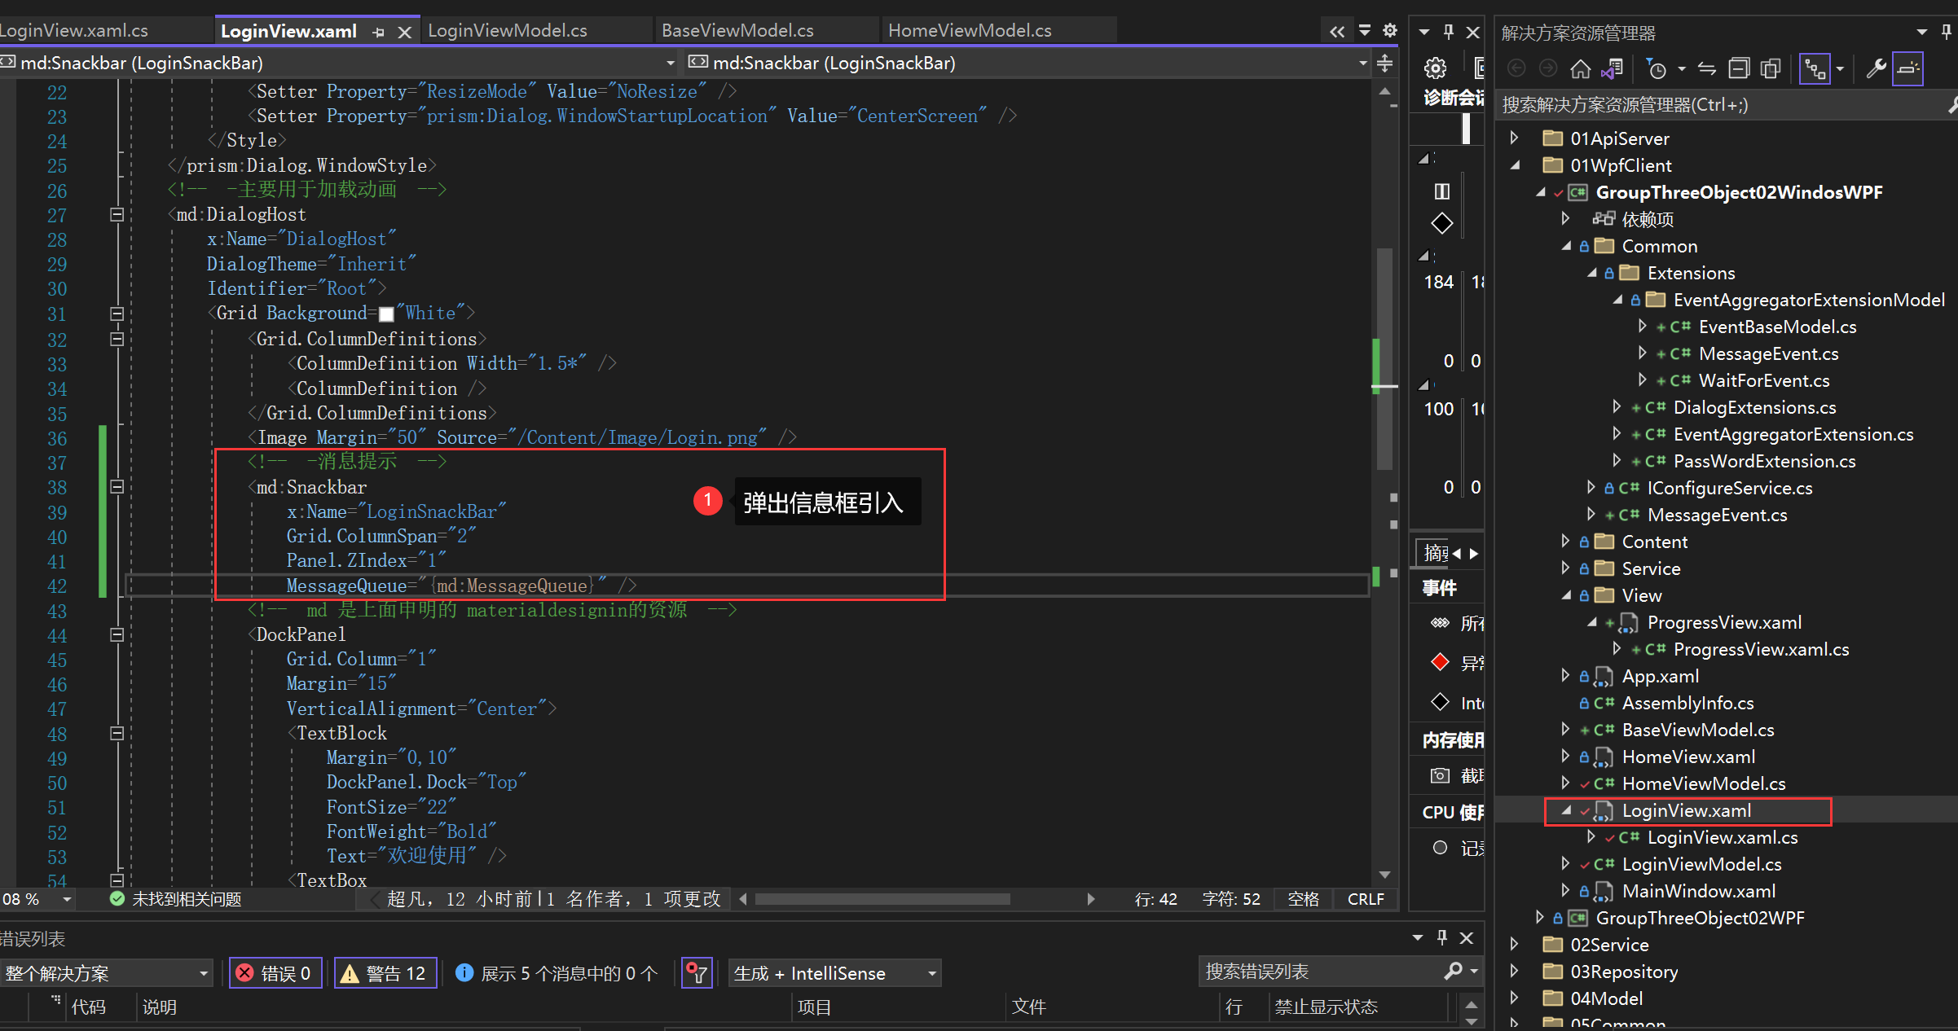This screenshot has width=1958, height=1031.
Task: Click the Show All Files icon
Action: coord(1771,69)
